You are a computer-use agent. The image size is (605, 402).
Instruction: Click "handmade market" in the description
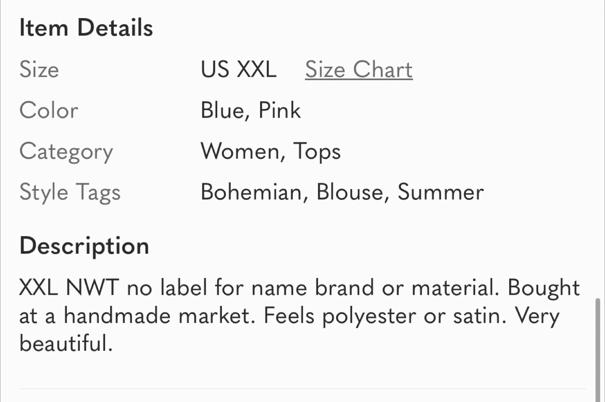click(158, 316)
